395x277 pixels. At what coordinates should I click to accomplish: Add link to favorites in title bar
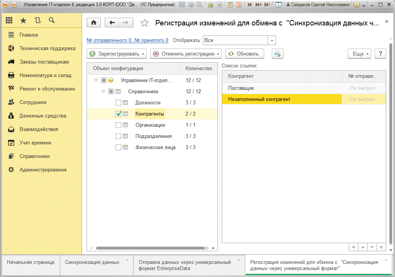[211, 5]
